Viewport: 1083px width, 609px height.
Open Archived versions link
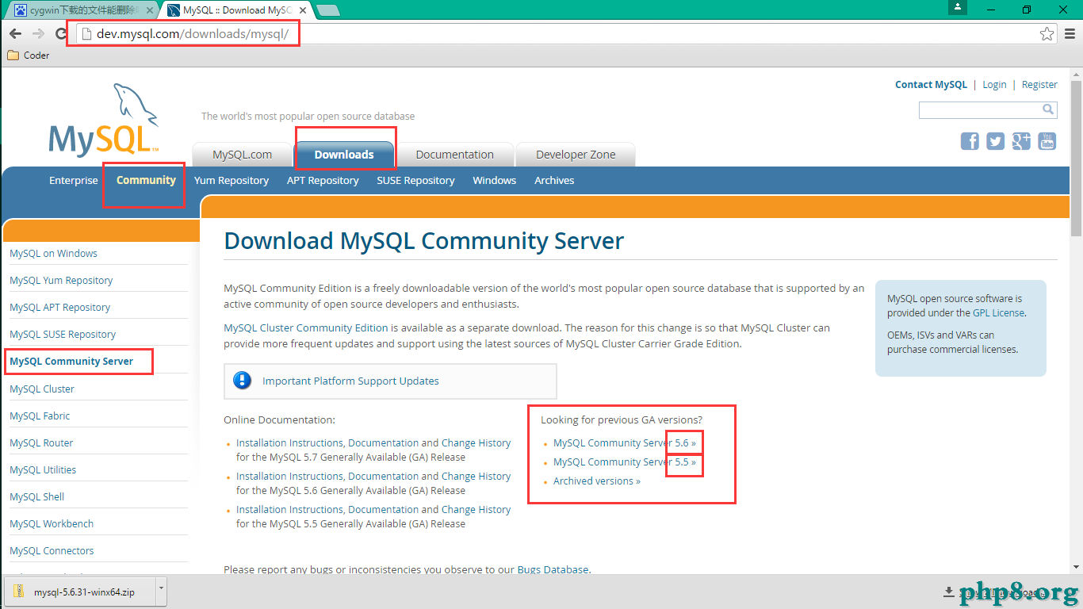pos(597,481)
